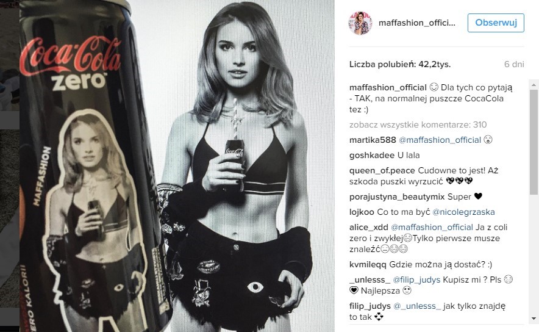Open lojkoo commenter profile
Screen dimensions: 539x332
pos(362,212)
